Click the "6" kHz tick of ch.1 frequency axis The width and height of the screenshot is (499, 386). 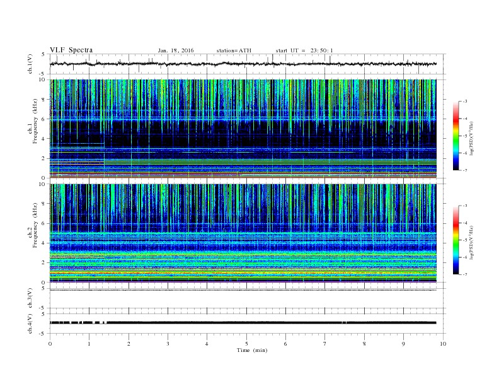coord(43,119)
